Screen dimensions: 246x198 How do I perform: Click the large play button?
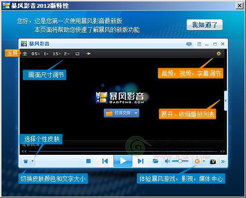tap(123, 161)
